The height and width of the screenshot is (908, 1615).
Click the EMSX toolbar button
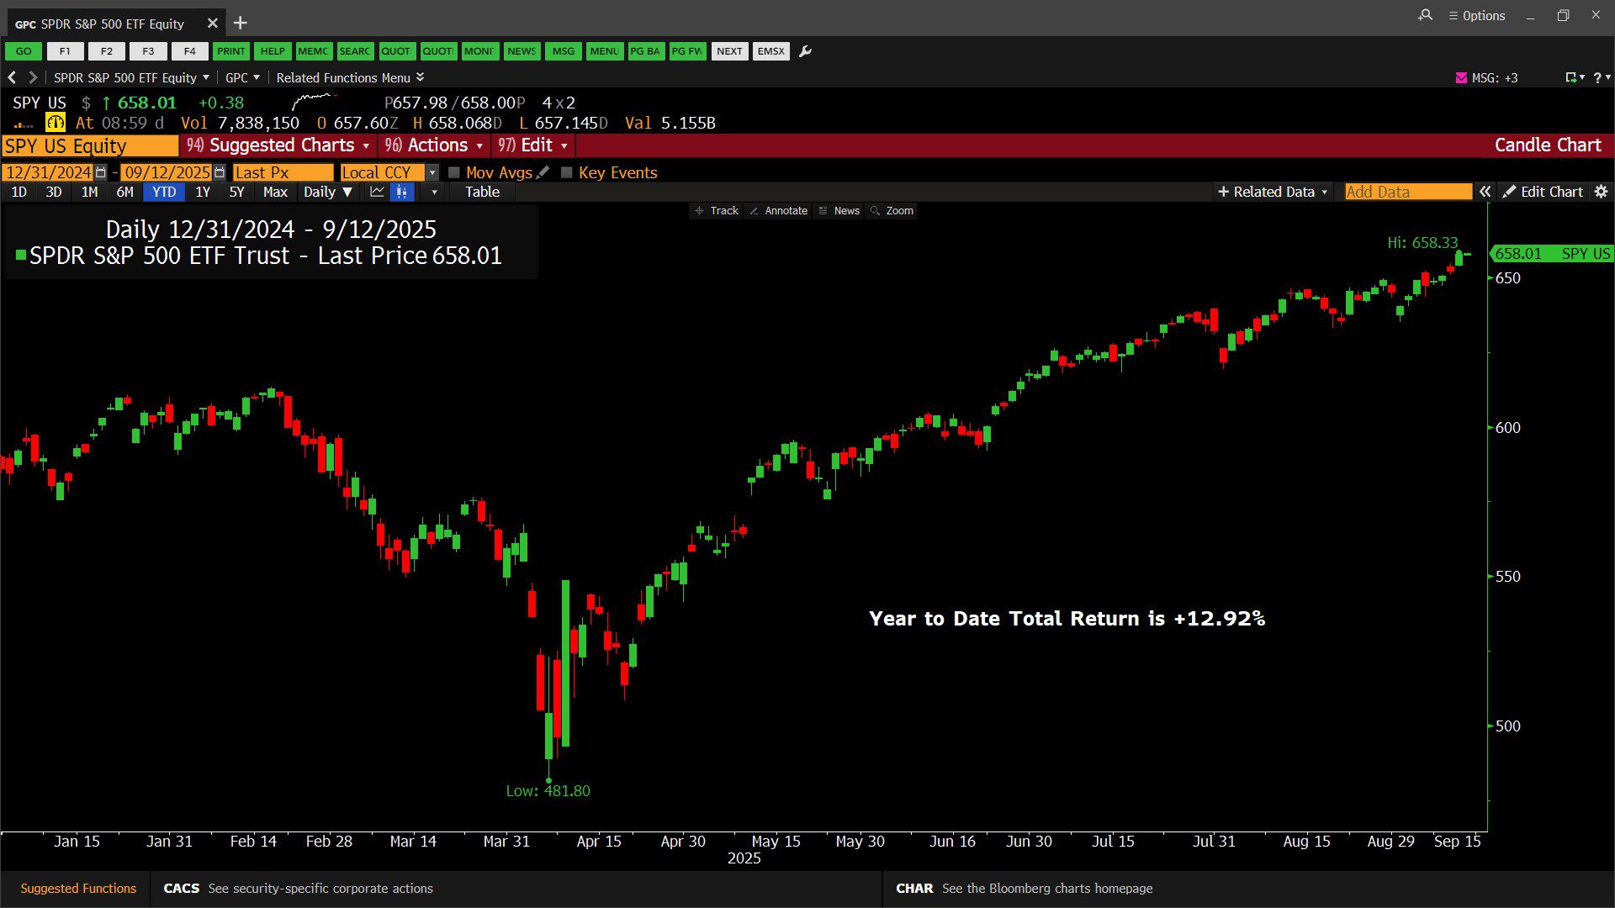click(770, 51)
